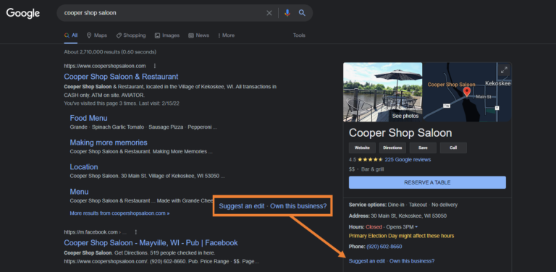The width and height of the screenshot is (556, 272).
Task: Click the 'Bar & grill' category text
Action: click(372, 169)
